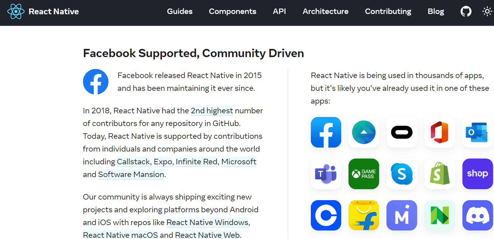Open the API navigation item

279,12
